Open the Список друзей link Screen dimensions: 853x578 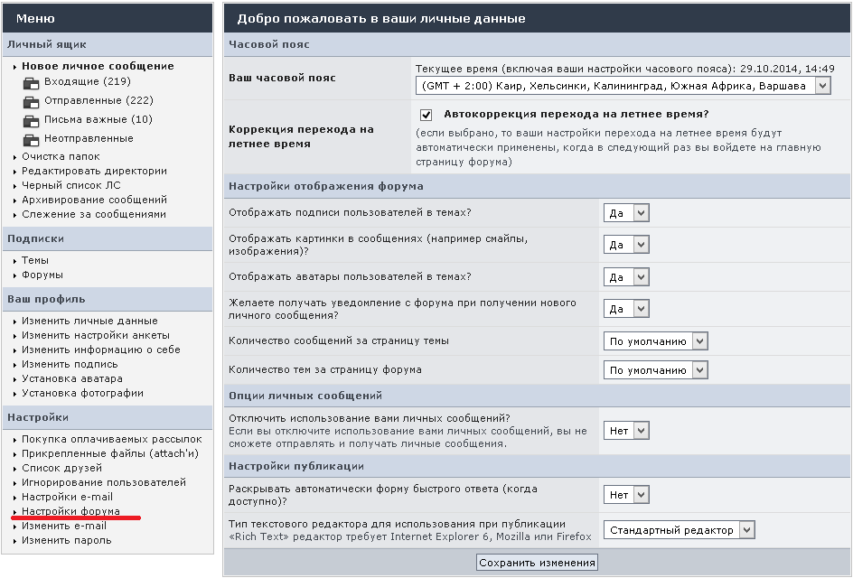pyautogui.click(x=62, y=468)
